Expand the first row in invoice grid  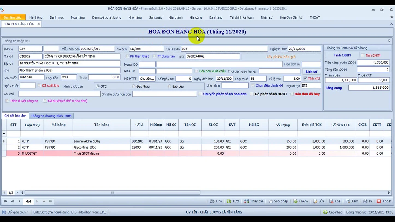(x=4, y=141)
